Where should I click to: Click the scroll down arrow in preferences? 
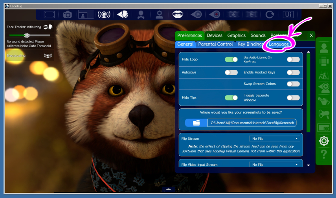point(308,165)
